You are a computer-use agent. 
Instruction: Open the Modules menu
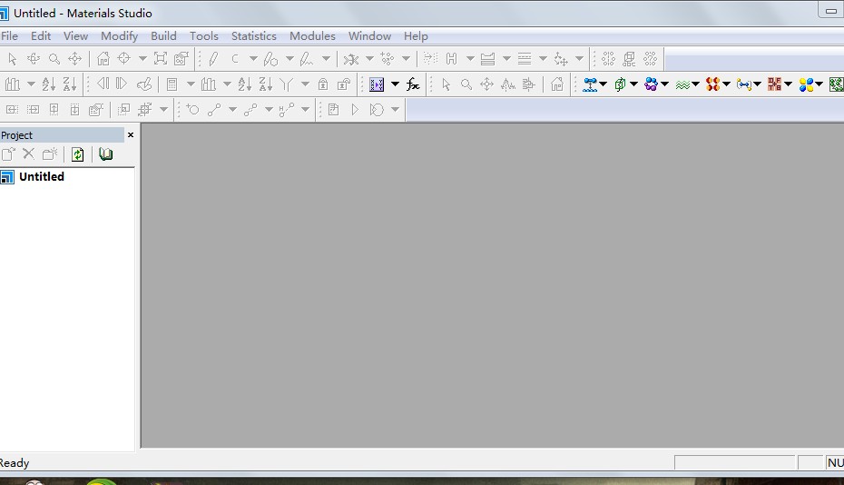(x=312, y=36)
